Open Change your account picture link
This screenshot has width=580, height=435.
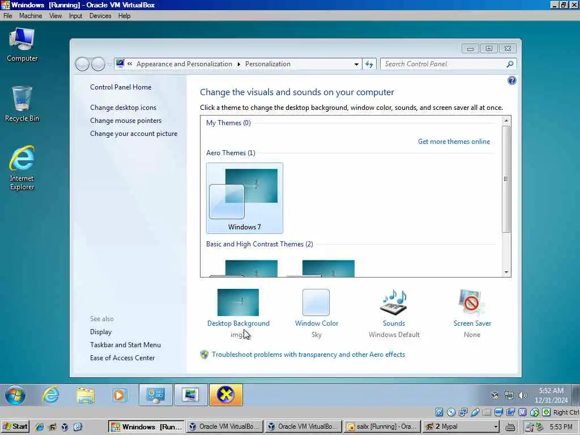[134, 134]
